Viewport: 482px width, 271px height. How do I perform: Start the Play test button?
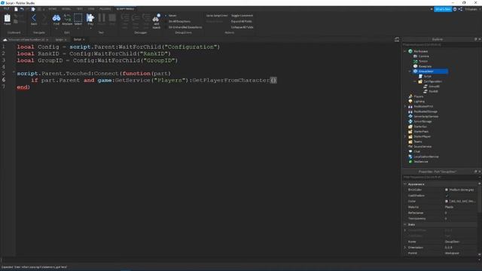click(90, 19)
